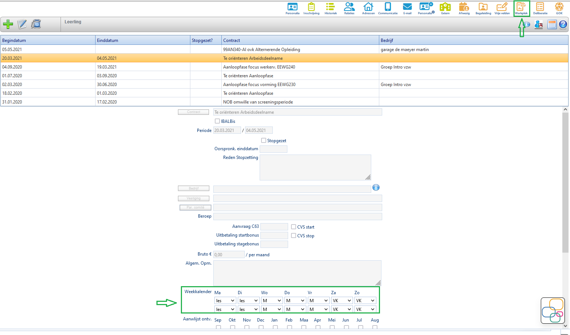
Task: Click the Bedrijf button
Action: click(x=194, y=188)
